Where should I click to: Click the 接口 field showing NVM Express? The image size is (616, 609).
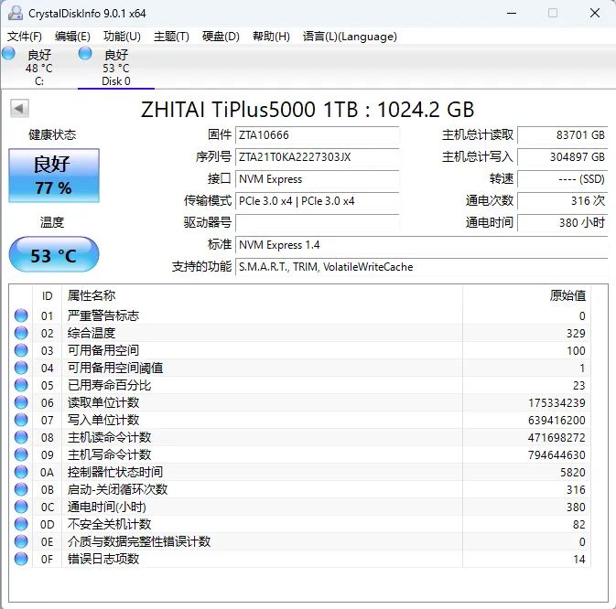tap(317, 179)
